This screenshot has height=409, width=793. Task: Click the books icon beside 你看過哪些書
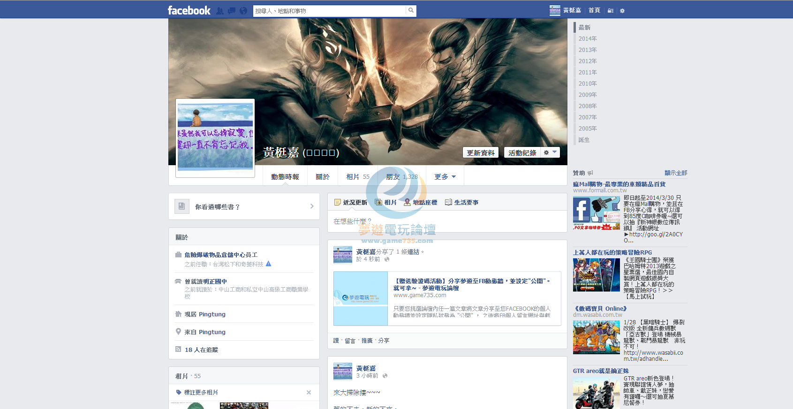point(182,206)
